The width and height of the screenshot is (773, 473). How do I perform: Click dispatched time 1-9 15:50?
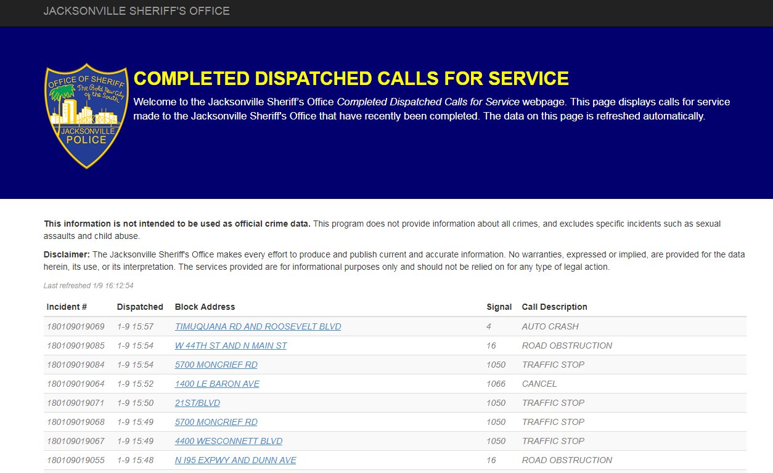point(135,403)
